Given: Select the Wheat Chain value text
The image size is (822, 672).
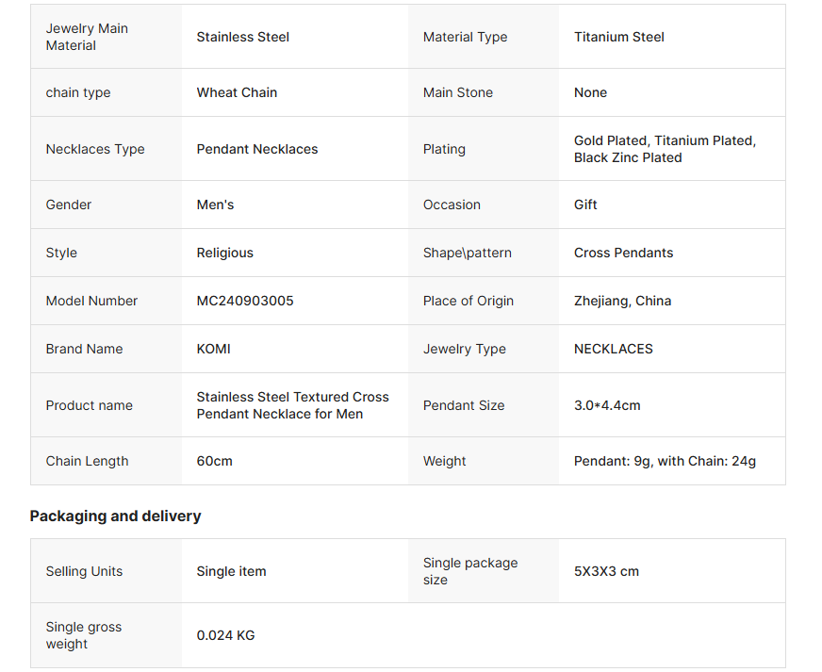Looking at the screenshot, I should click(x=237, y=92).
